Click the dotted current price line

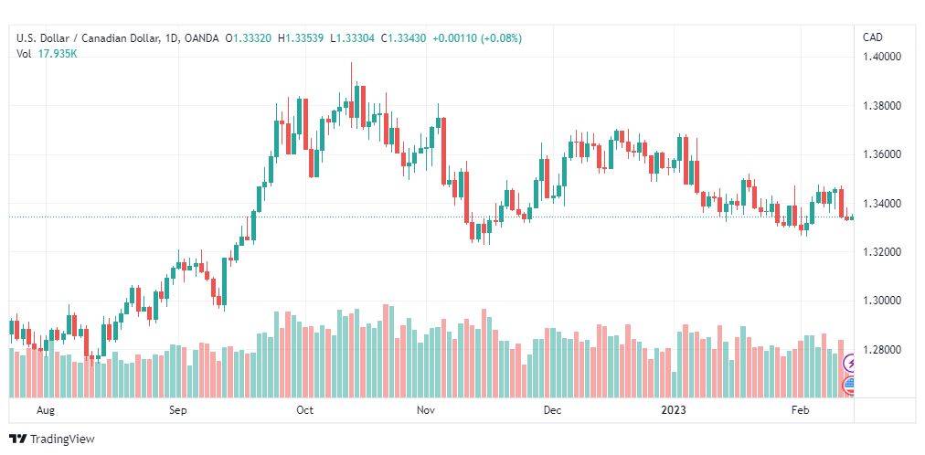(x=431, y=217)
